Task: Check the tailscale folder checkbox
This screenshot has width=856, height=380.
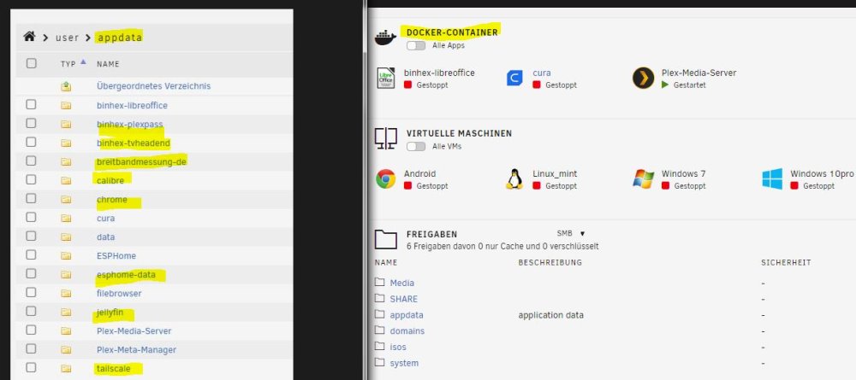Action: [x=31, y=367]
